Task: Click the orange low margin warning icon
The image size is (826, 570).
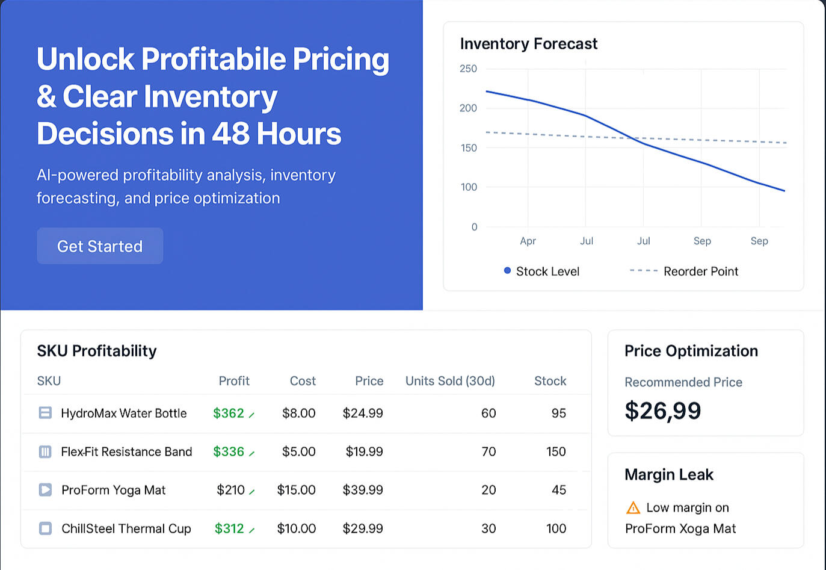Action: (x=633, y=507)
